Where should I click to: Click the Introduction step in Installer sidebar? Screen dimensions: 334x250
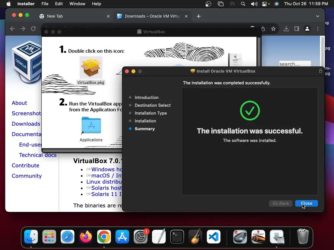(x=146, y=97)
